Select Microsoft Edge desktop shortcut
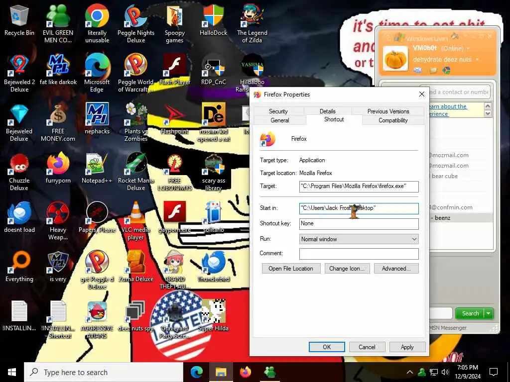 click(x=97, y=73)
